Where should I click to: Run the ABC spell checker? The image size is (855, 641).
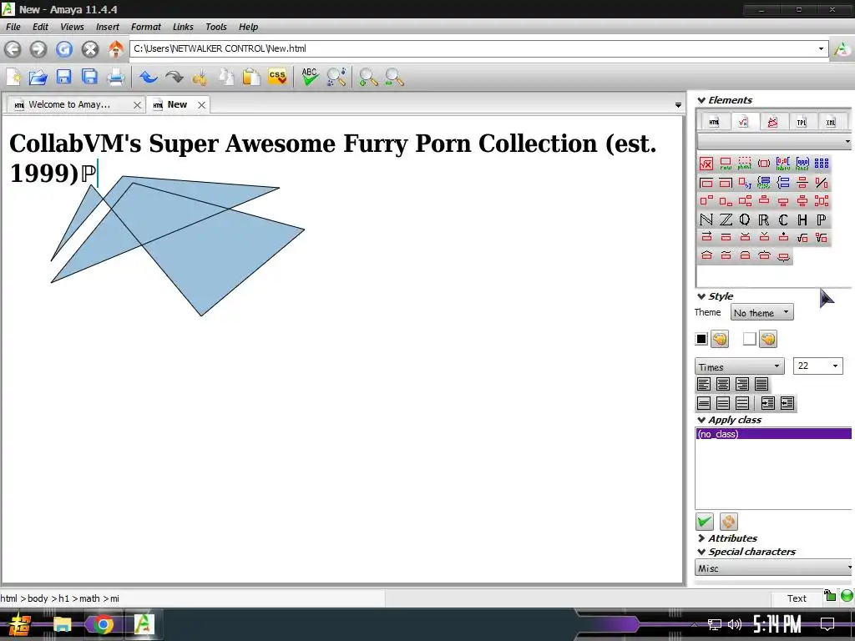(x=310, y=77)
